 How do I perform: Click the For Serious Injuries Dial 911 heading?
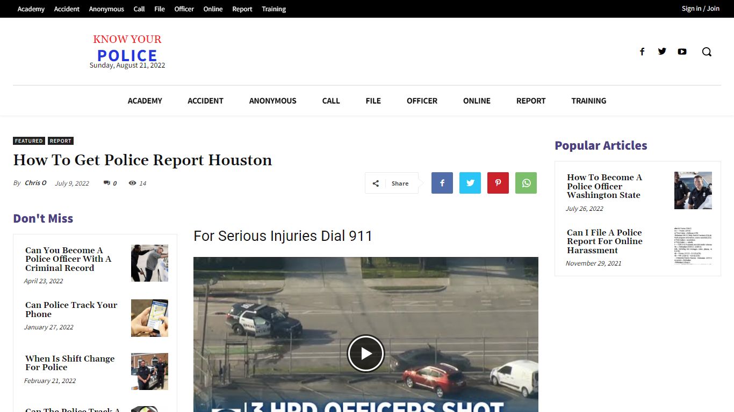(283, 236)
